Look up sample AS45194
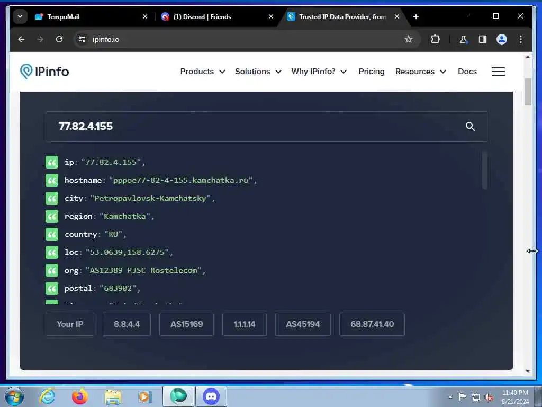This screenshot has width=542, height=407. tap(303, 324)
